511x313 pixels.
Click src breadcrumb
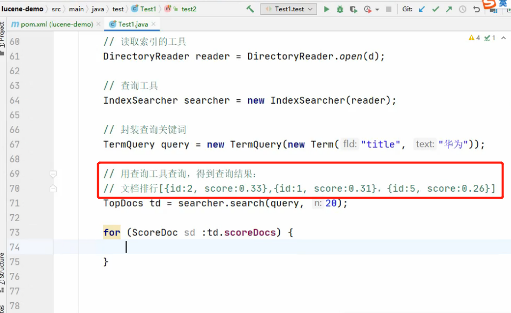pos(56,9)
